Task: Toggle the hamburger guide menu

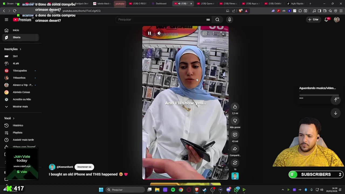Action: point(6,19)
